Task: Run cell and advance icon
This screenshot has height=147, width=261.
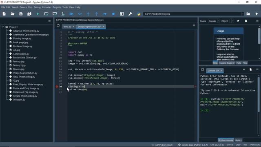Action: tap(55, 14)
